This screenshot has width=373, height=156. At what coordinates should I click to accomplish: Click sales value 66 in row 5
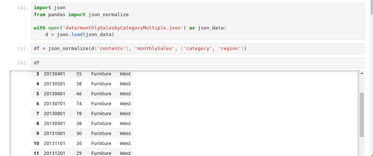coord(79,94)
